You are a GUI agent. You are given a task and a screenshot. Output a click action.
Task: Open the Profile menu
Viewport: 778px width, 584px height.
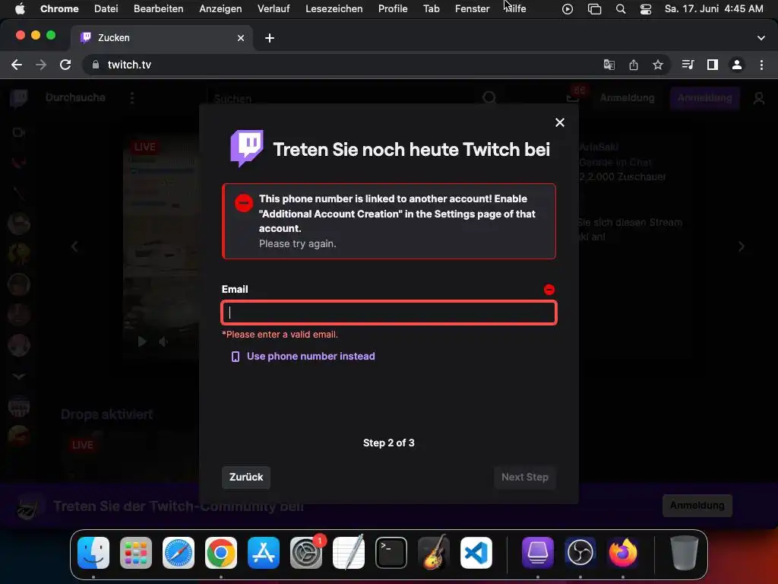click(393, 8)
